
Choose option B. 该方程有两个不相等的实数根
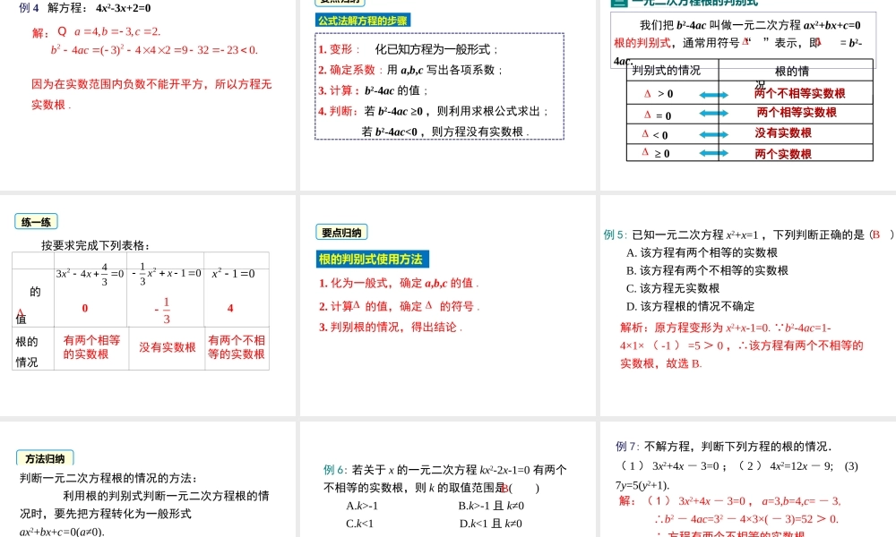[708, 270]
